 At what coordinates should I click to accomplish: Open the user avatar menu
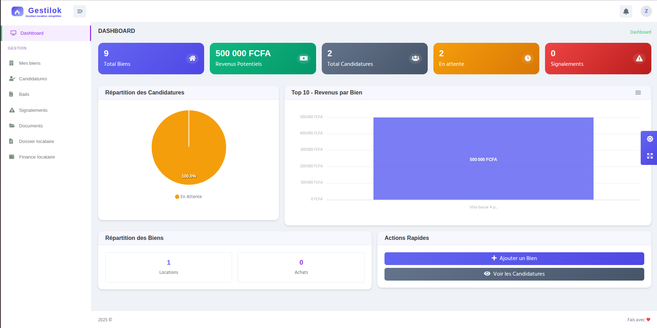(646, 11)
